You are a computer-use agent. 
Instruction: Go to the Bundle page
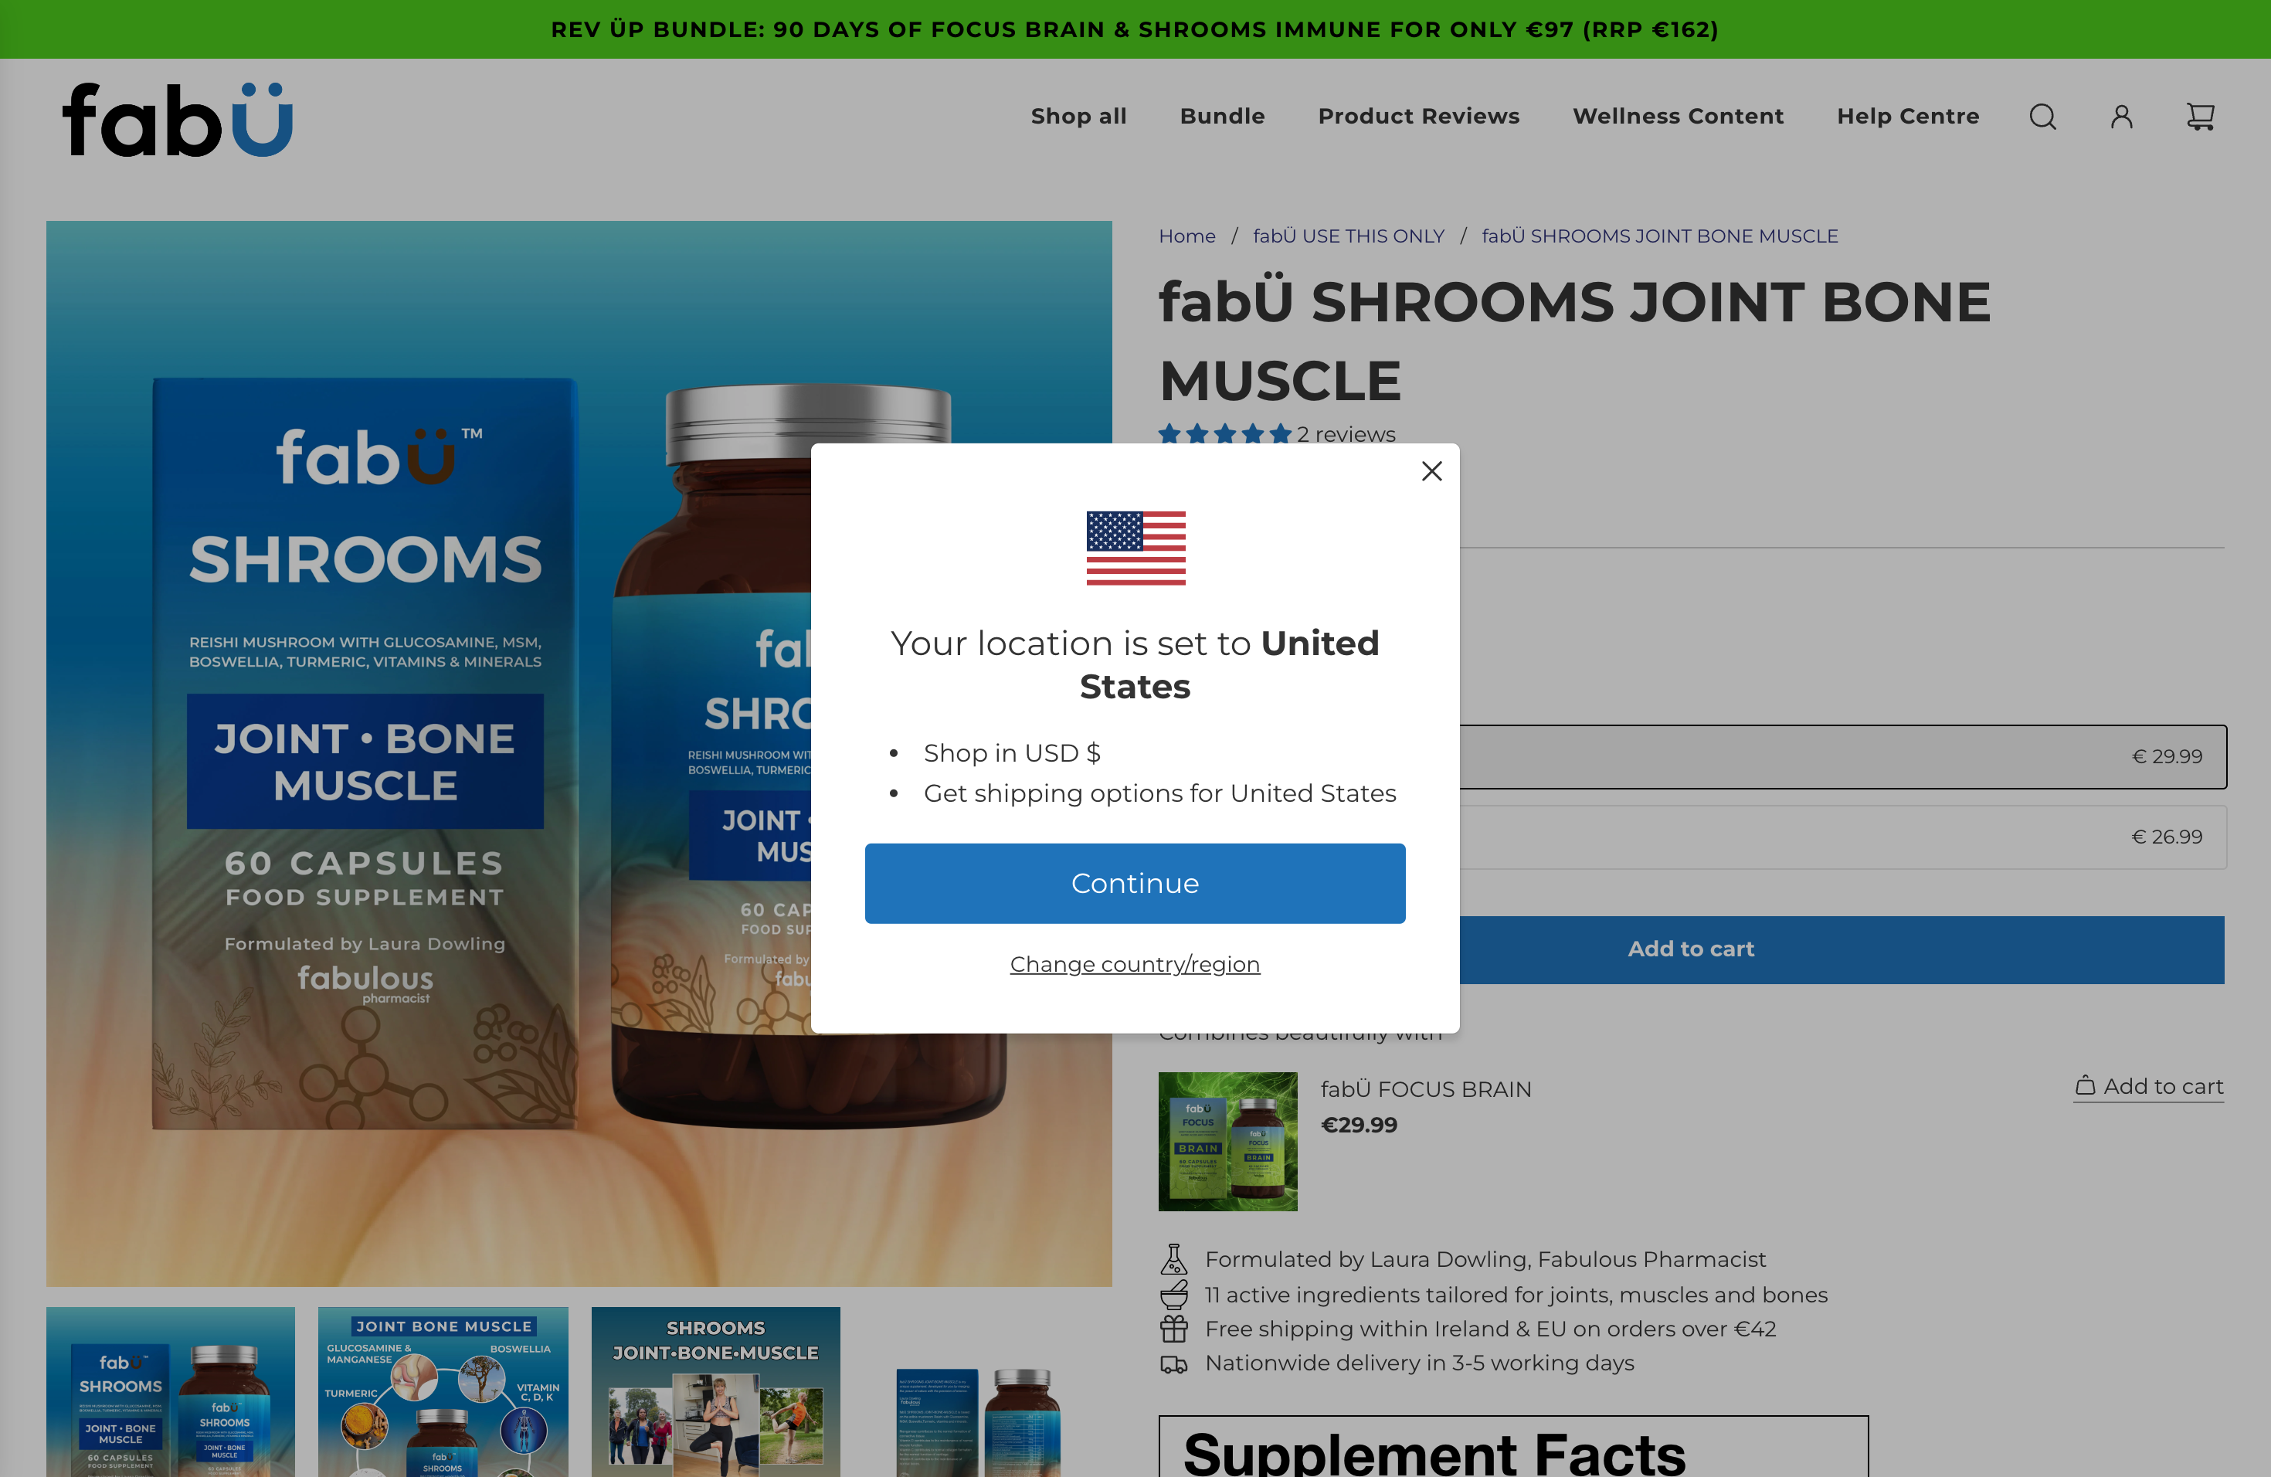pyautogui.click(x=1222, y=117)
